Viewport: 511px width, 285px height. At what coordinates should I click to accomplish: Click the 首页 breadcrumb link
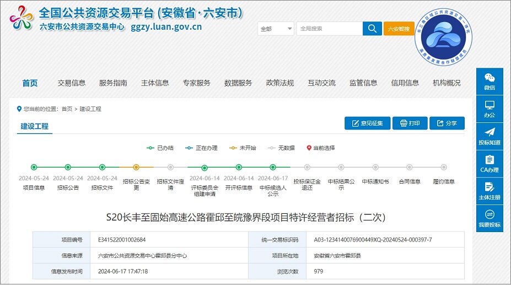pyautogui.click(x=67, y=109)
